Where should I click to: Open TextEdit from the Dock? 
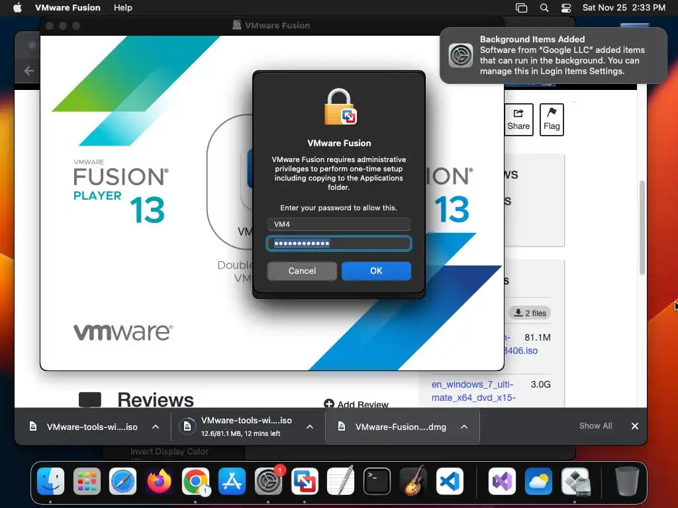[x=341, y=481]
